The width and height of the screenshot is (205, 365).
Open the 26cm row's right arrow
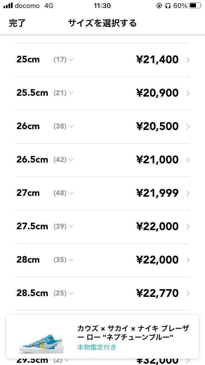(188, 127)
